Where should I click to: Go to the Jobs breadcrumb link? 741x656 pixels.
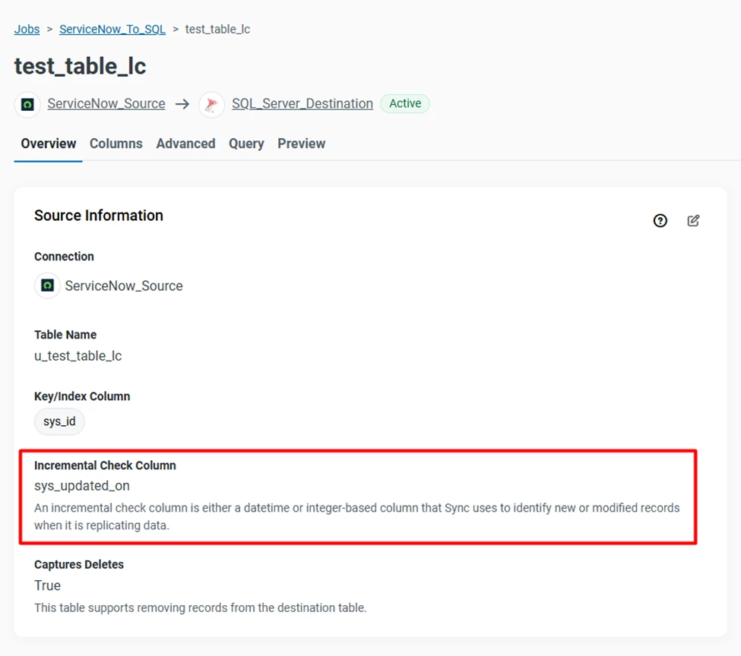click(x=27, y=30)
